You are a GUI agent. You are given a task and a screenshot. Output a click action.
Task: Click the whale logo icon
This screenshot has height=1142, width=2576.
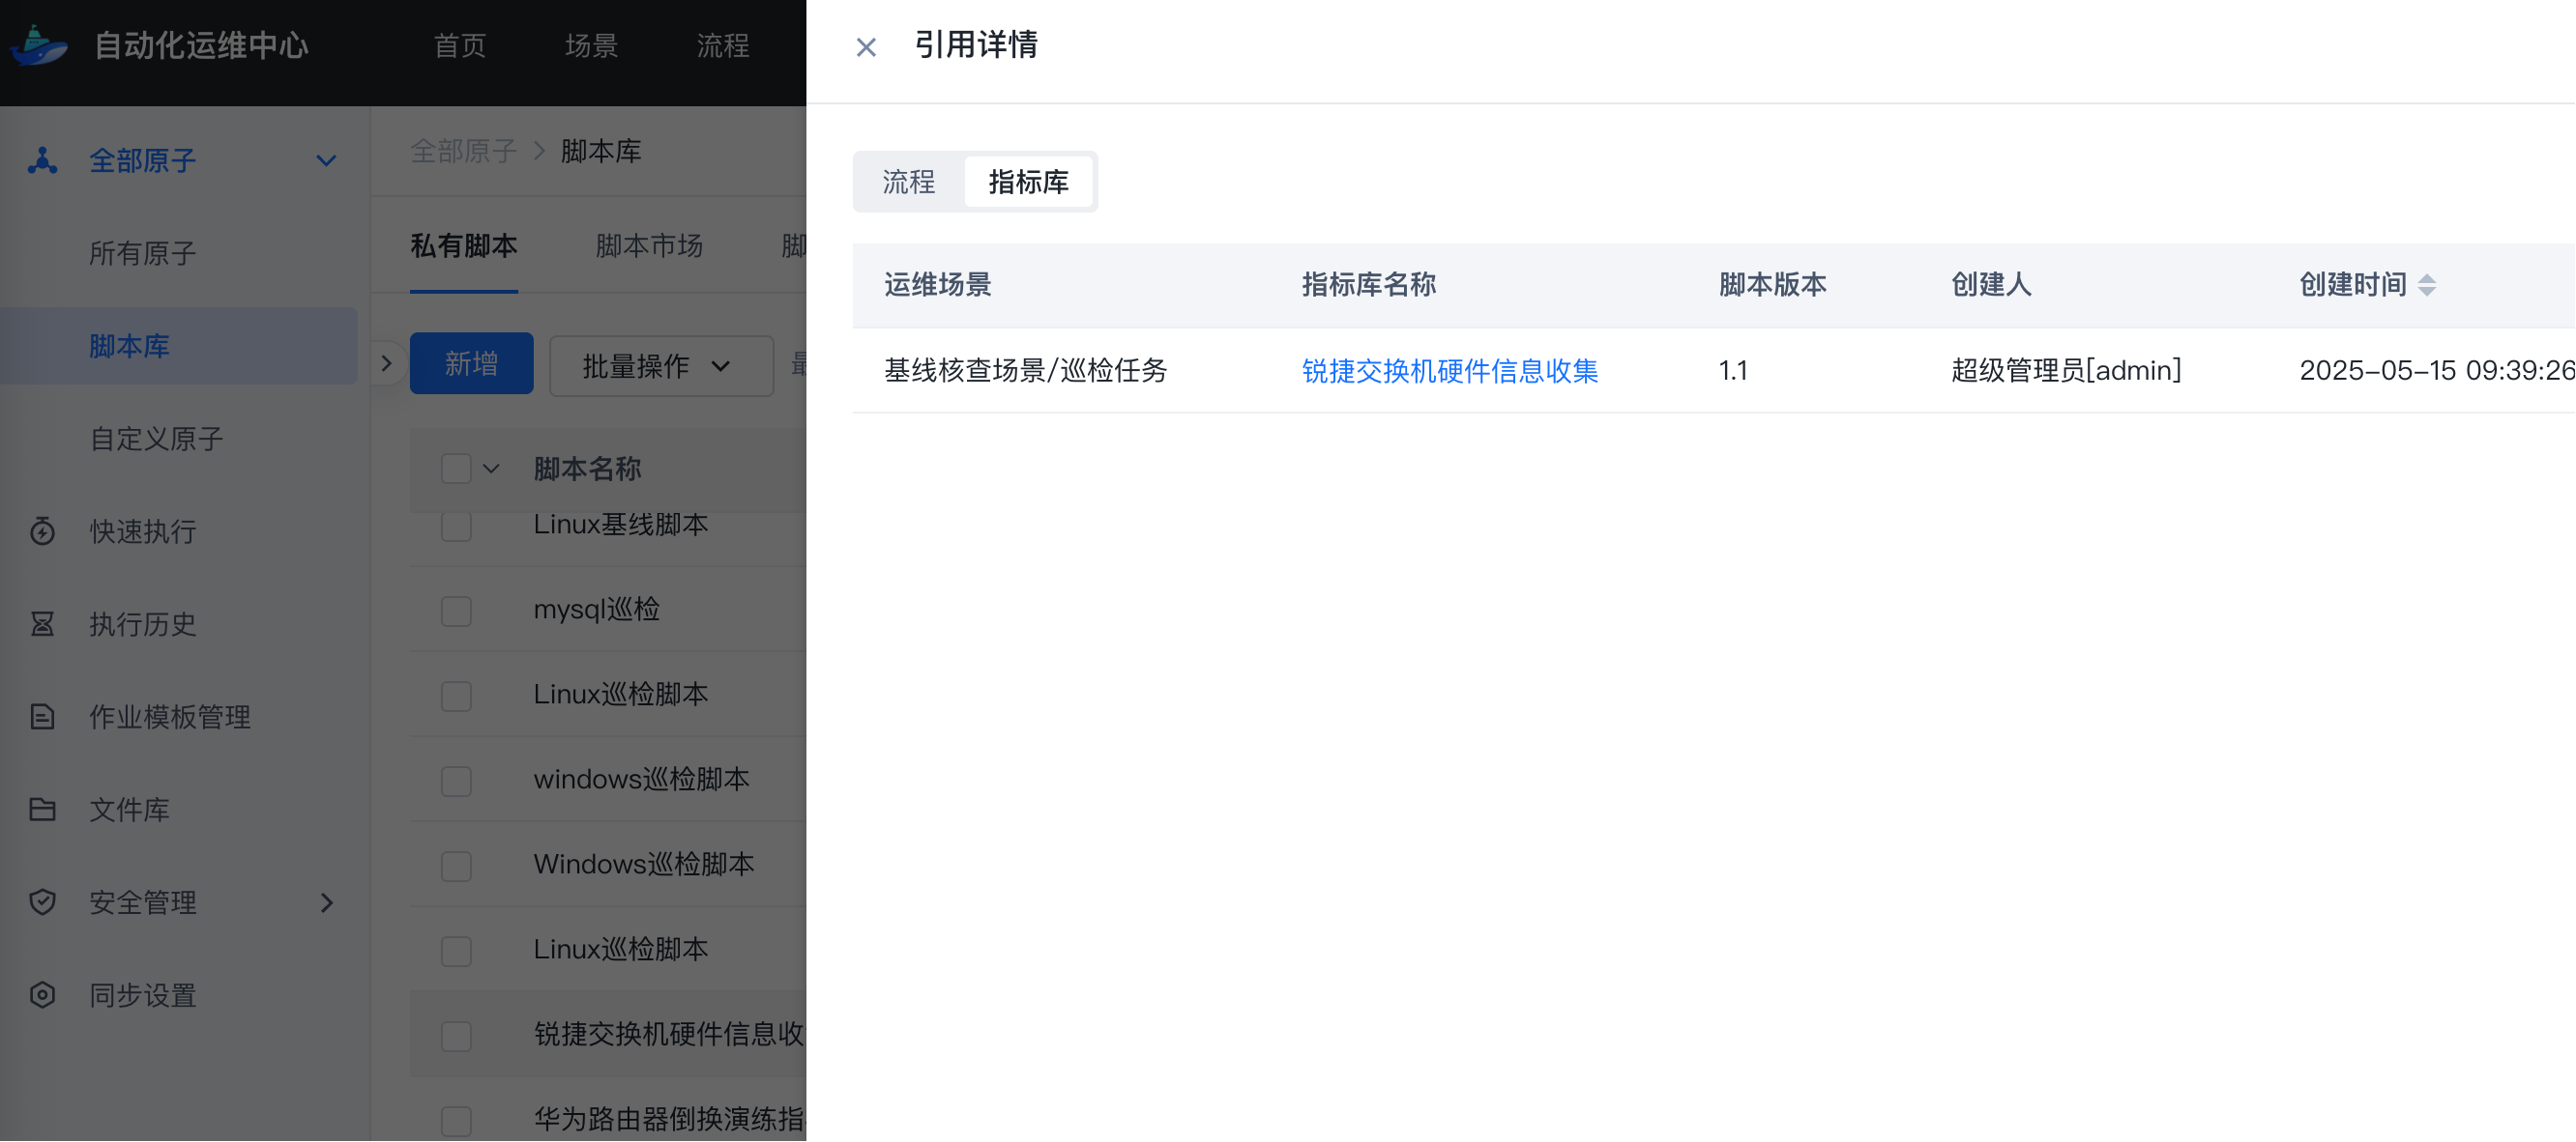[x=38, y=46]
